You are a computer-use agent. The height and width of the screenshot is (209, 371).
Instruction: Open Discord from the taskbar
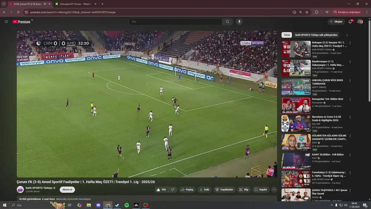98,205
